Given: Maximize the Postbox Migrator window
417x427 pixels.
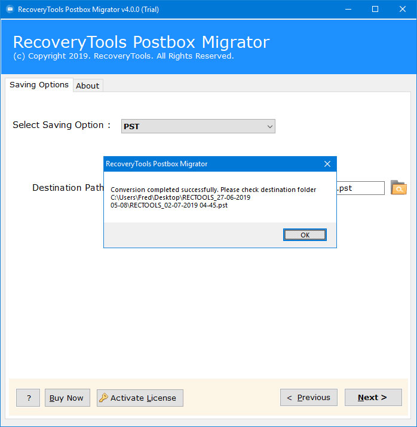Looking at the screenshot, I should point(375,9).
